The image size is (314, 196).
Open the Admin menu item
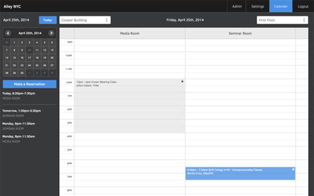coord(237,6)
